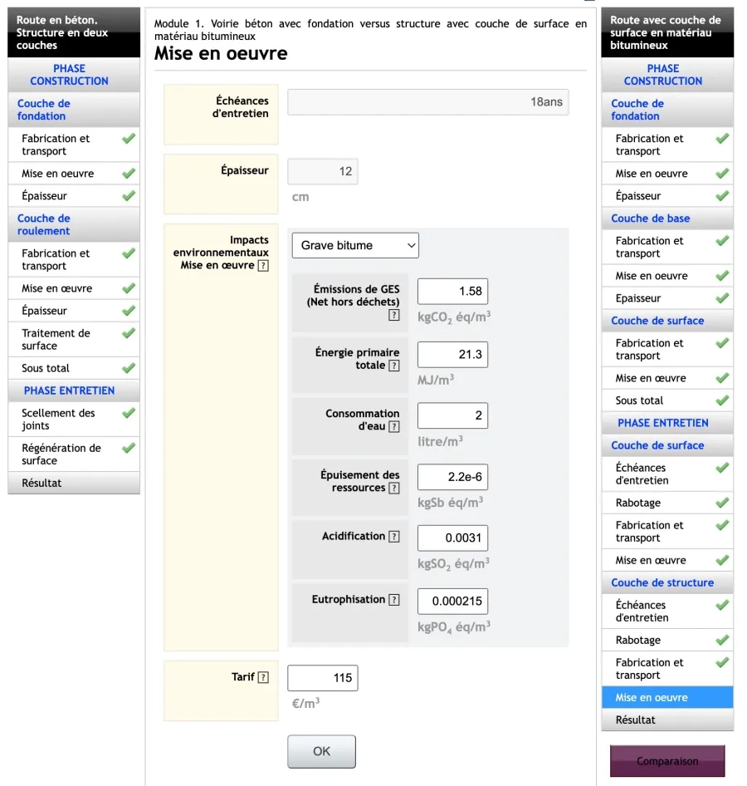Select left menu Mise en oeuvre under Couche de fondation
The width and height of the screenshot is (747, 786).
74,174
